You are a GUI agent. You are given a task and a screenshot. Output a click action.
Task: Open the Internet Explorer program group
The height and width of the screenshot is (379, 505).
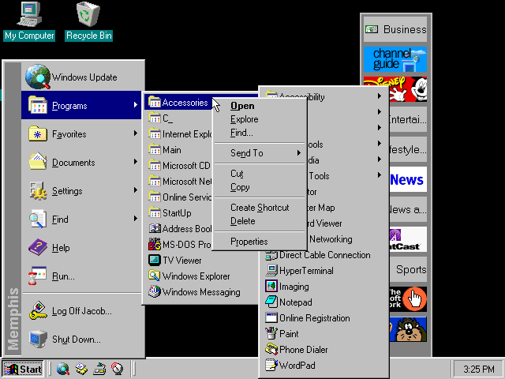(179, 134)
